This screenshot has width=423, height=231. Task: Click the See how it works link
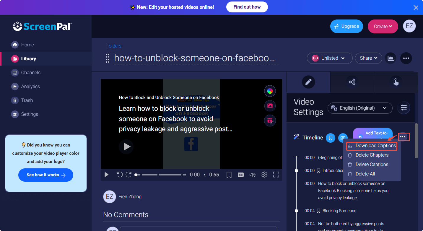[x=45, y=175]
